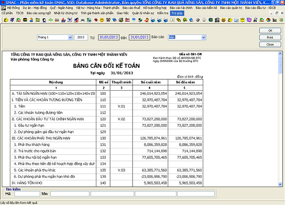
Task: Click the Close button in report panel
Action: (x=270, y=44)
